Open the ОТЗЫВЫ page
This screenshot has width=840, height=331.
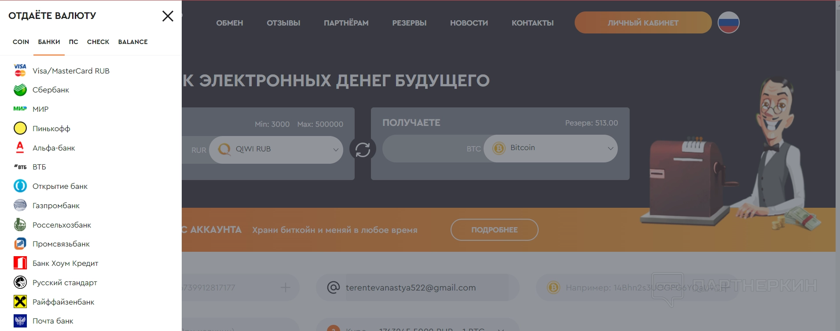point(283,23)
